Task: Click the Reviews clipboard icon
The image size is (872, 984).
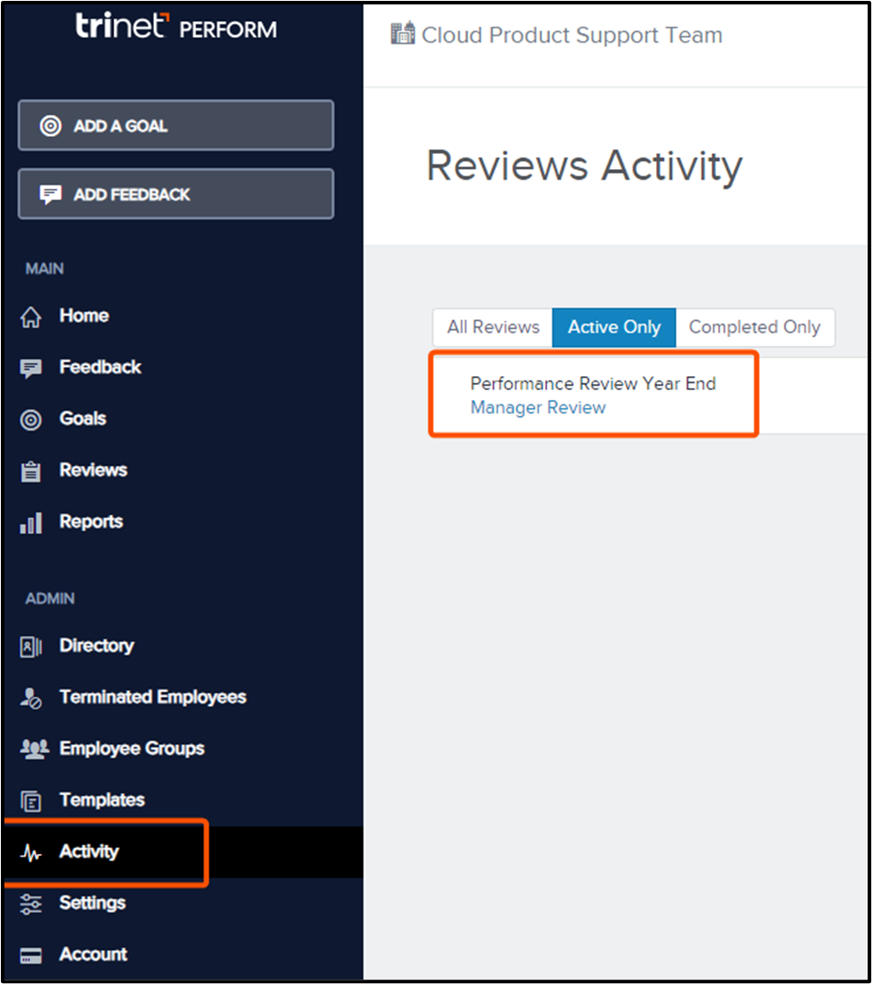Action: pyautogui.click(x=31, y=471)
